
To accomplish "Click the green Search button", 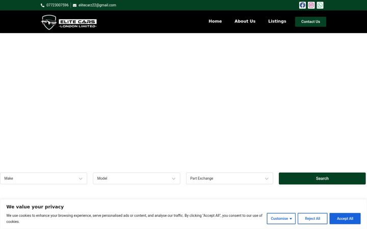I will (x=322, y=179).
